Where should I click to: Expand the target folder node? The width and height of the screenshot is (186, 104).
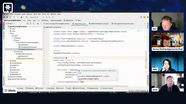[8, 61]
